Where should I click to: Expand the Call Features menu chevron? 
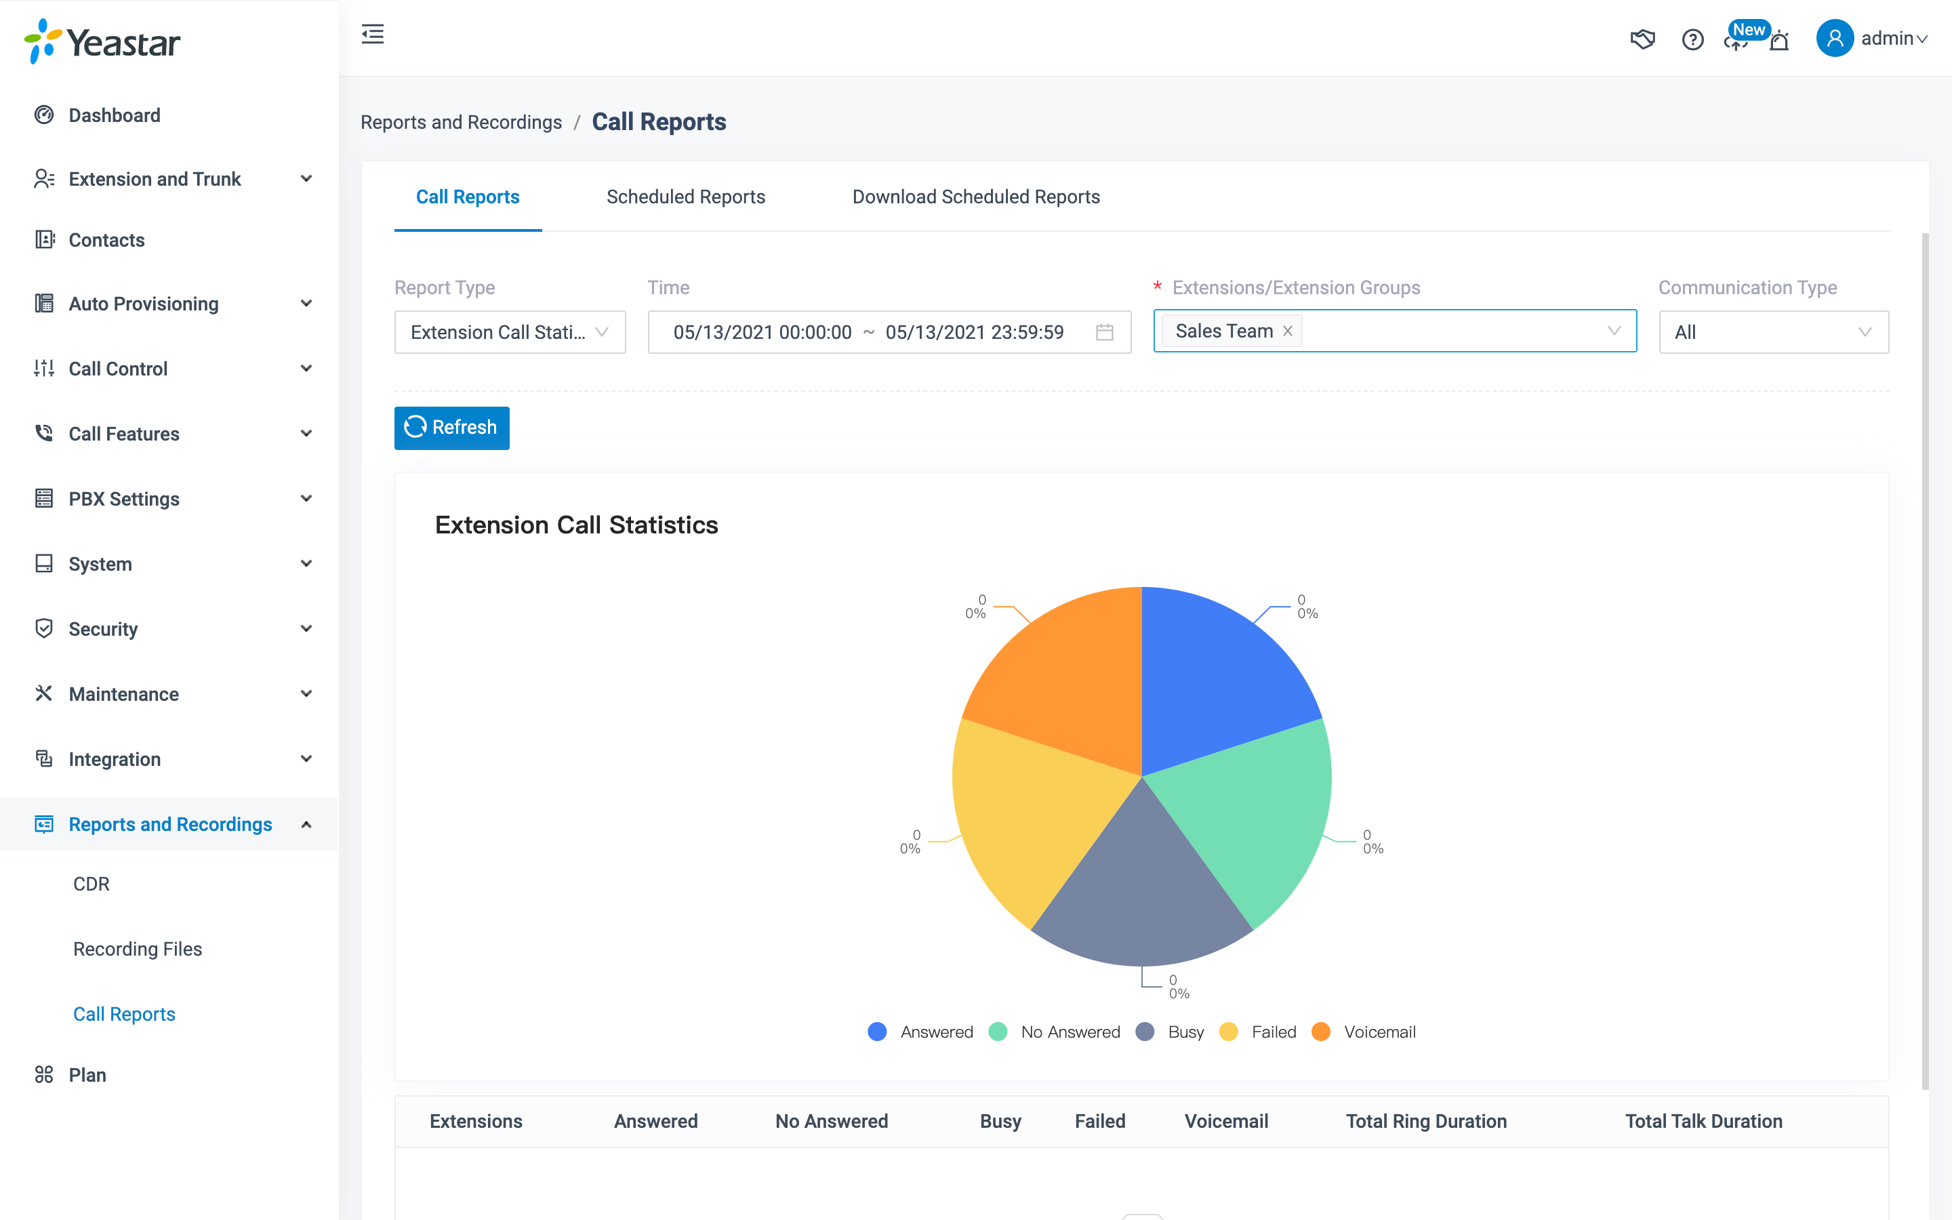[306, 433]
